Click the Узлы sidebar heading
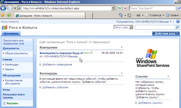The image size is (181, 108). click(x=6, y=90)
